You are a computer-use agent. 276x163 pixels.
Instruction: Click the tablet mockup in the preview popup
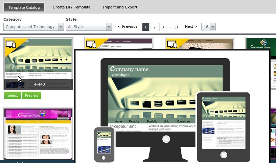coord(223,127)
